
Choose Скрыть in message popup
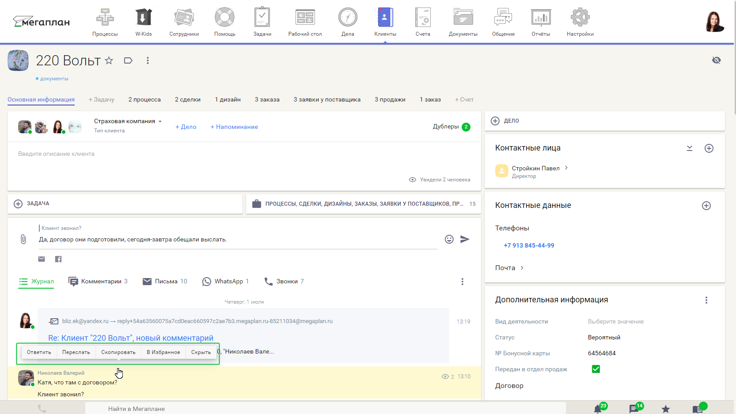(x=201, y=352)
